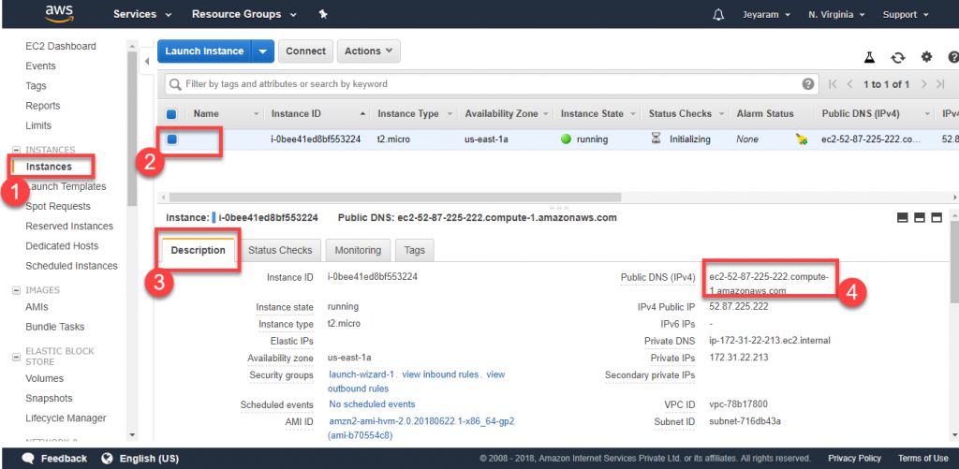959x469 pixels.
Task: Click the Feedback speech bubble icon
Action: 27,458
